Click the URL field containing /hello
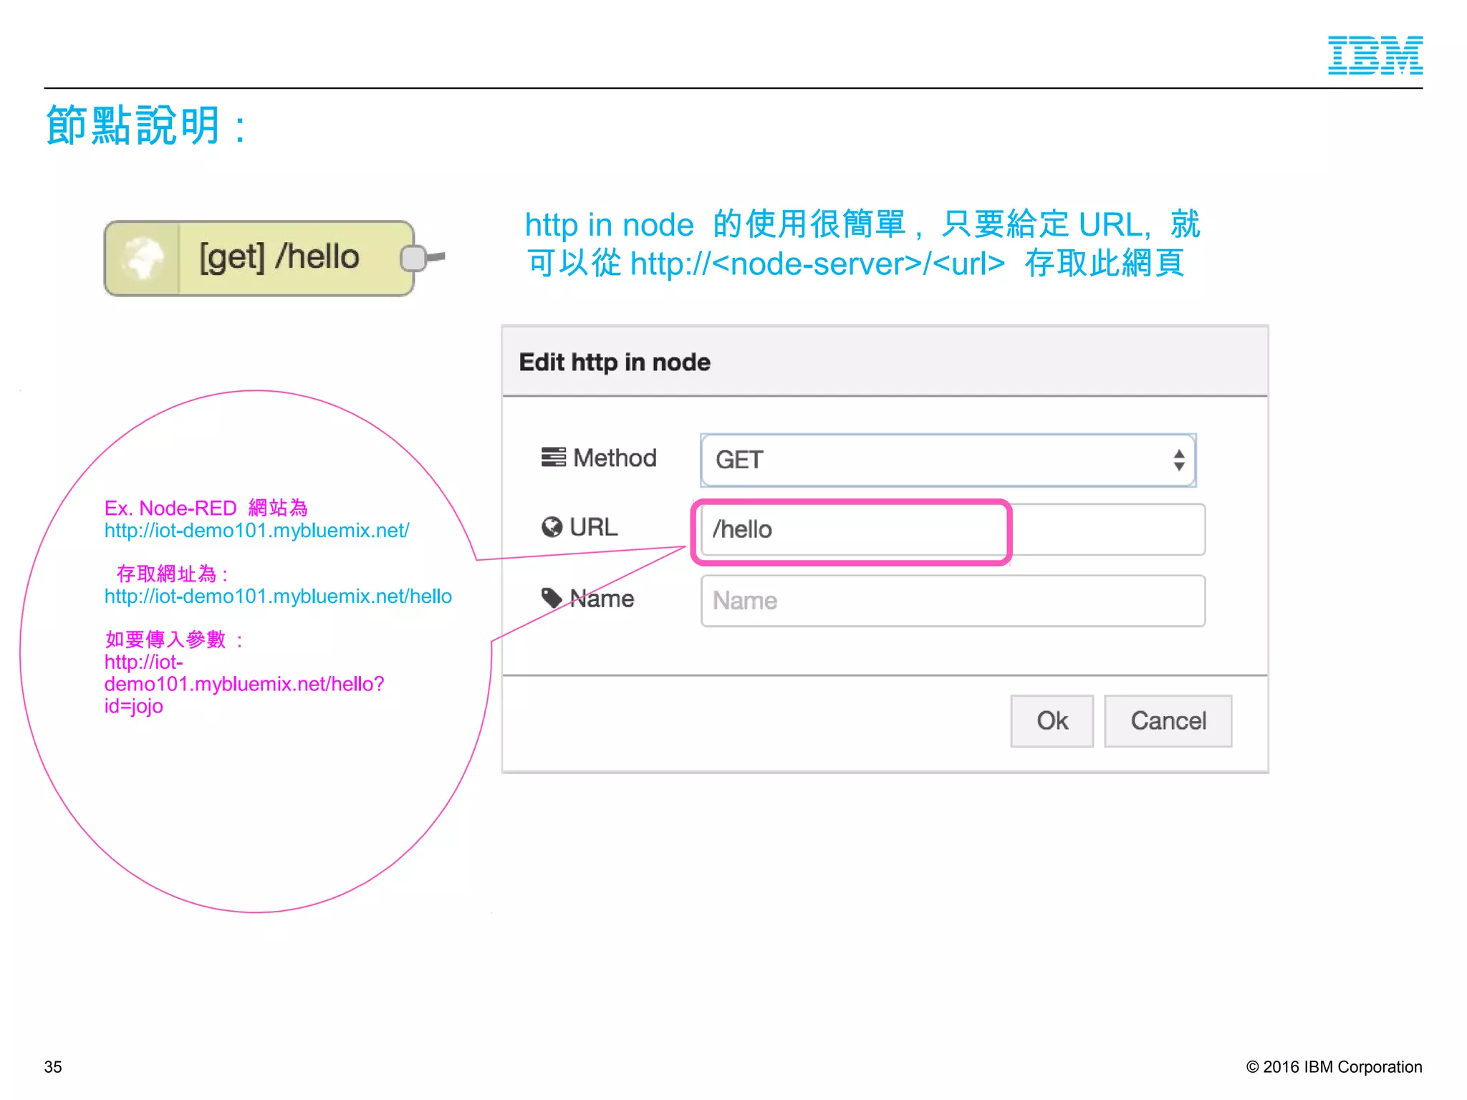 (x=953, y=529)
